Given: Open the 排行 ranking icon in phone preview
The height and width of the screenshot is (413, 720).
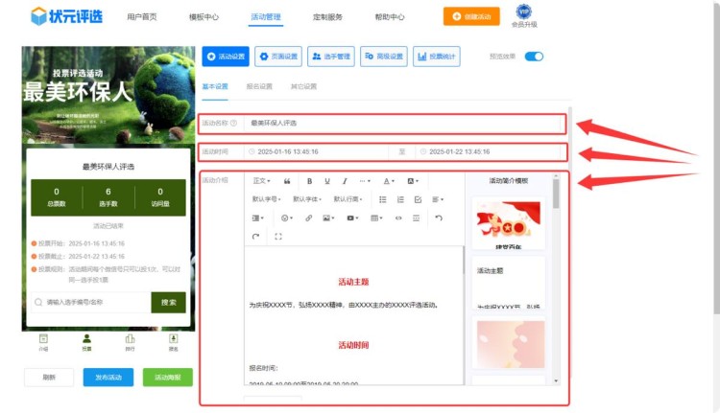Looking at the screenshot, I should tap(130, 340).
